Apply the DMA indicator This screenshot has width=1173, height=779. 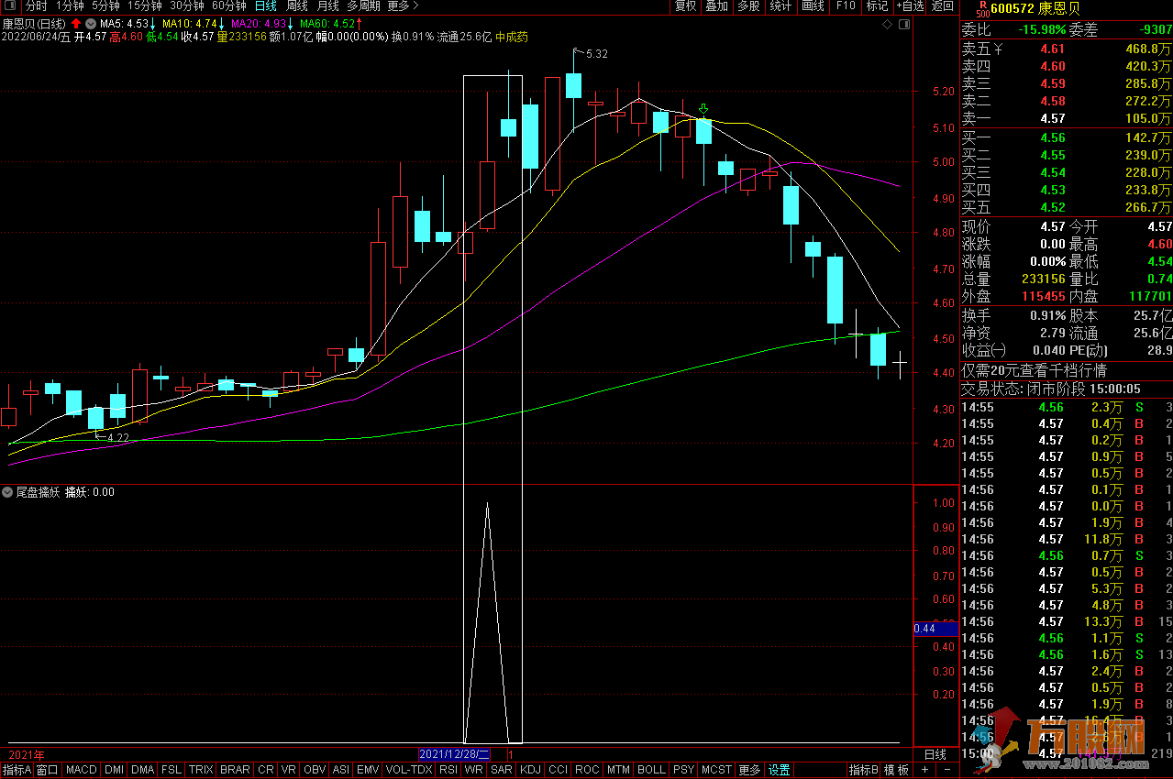pyautogui.click(x=143, y=770)
